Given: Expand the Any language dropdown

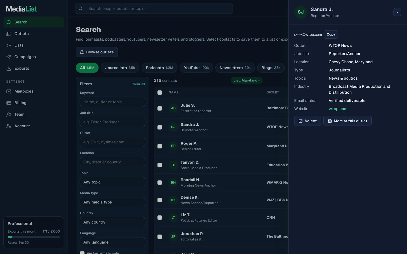Looking at the screenshot, I should pyautogui.click(x=112, y=242).
